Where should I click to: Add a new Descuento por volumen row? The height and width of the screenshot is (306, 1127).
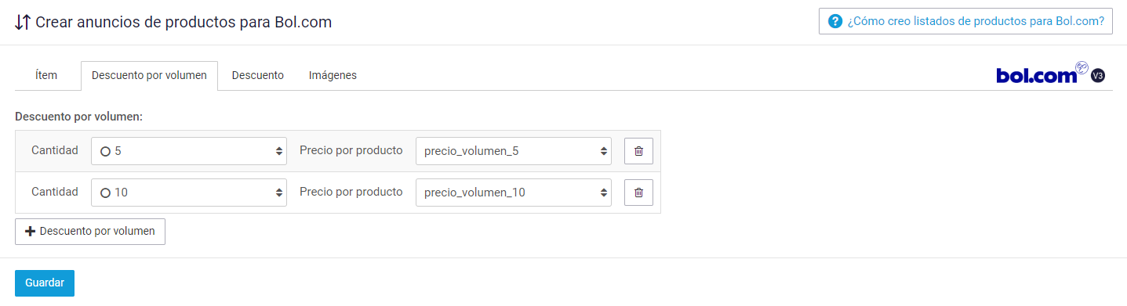point(90,232)
